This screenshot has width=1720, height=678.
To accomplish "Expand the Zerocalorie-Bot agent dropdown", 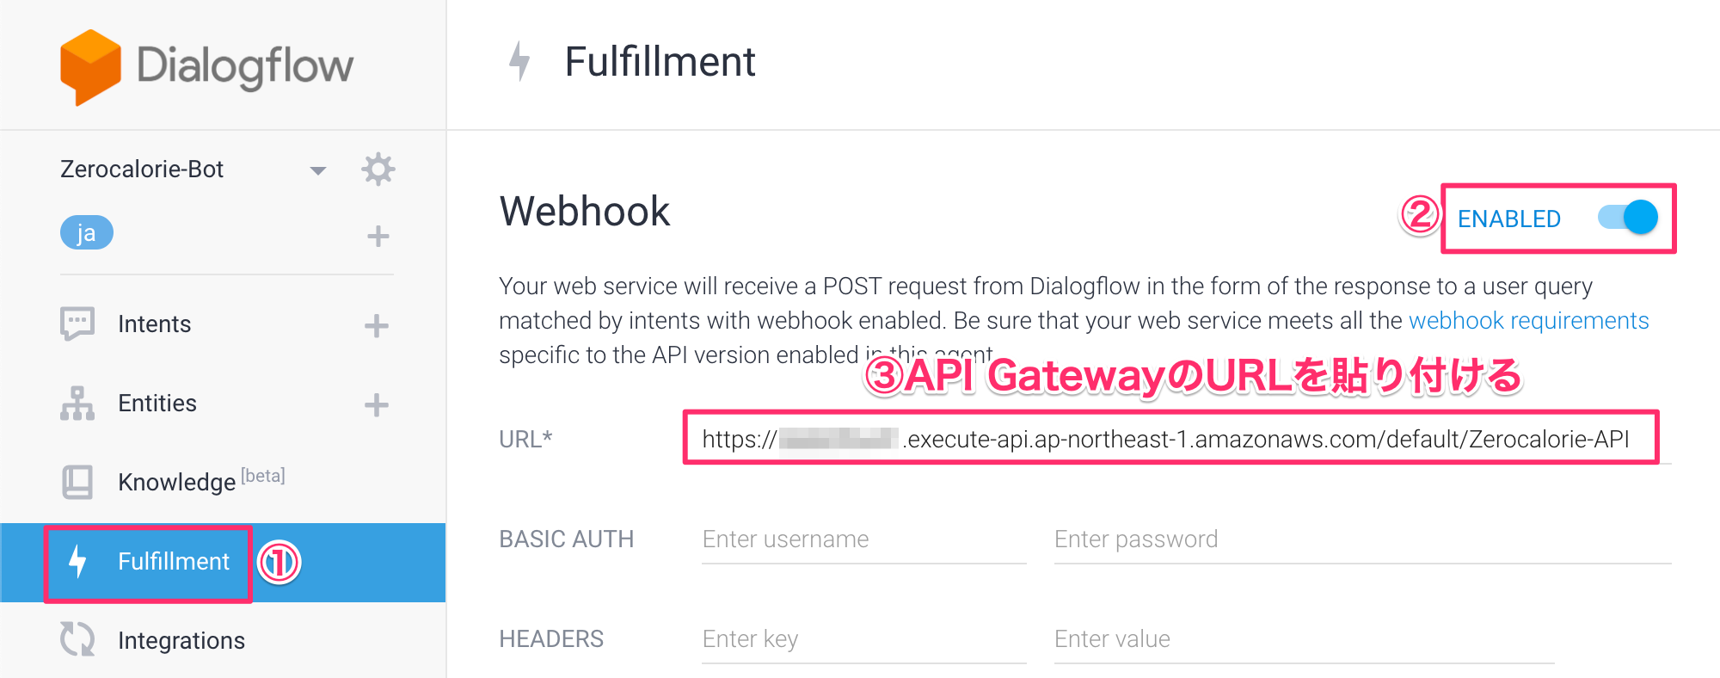I will (318, 170).
